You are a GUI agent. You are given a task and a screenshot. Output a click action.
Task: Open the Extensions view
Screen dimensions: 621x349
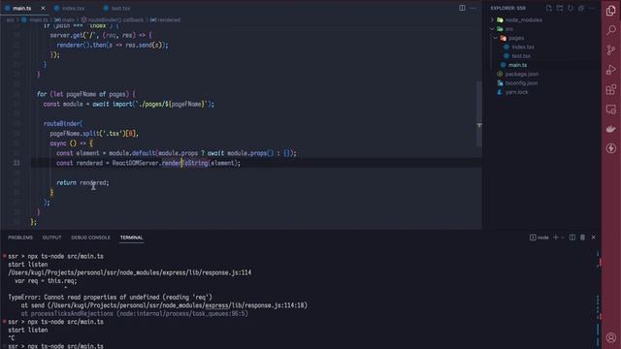tap(611, 89)
